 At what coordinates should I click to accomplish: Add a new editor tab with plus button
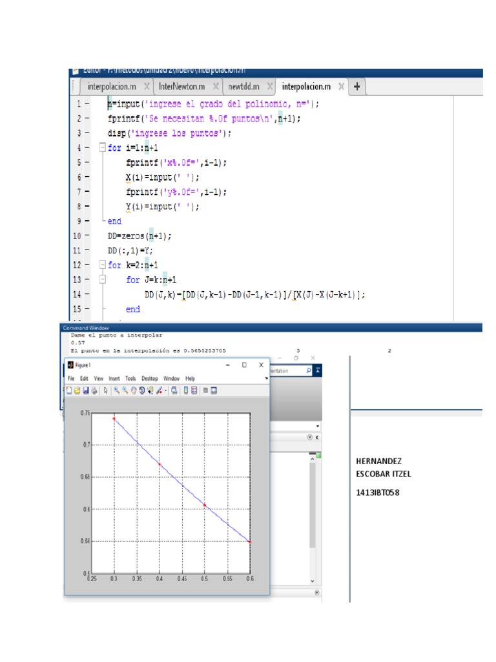pyautogui.click(x=356, y=86)
